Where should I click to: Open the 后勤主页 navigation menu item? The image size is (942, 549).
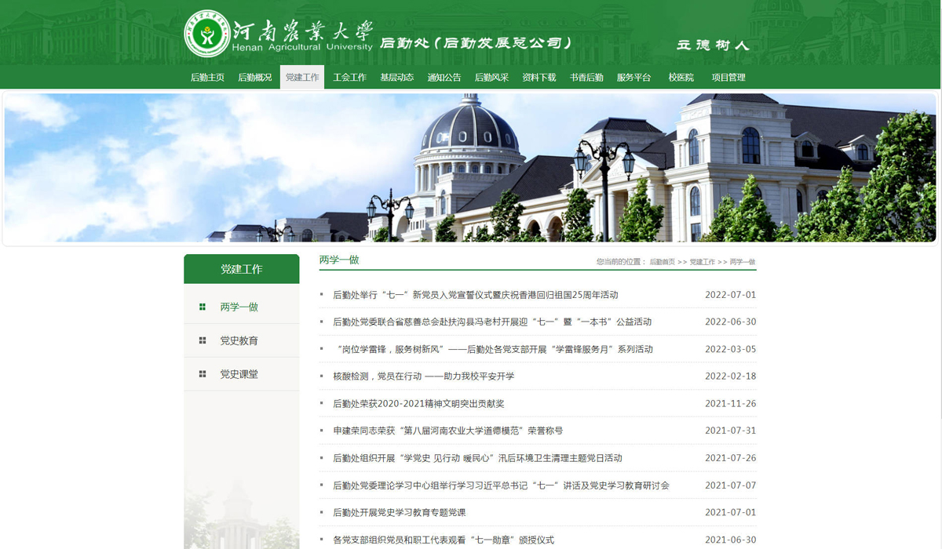(x=207, y=78)
